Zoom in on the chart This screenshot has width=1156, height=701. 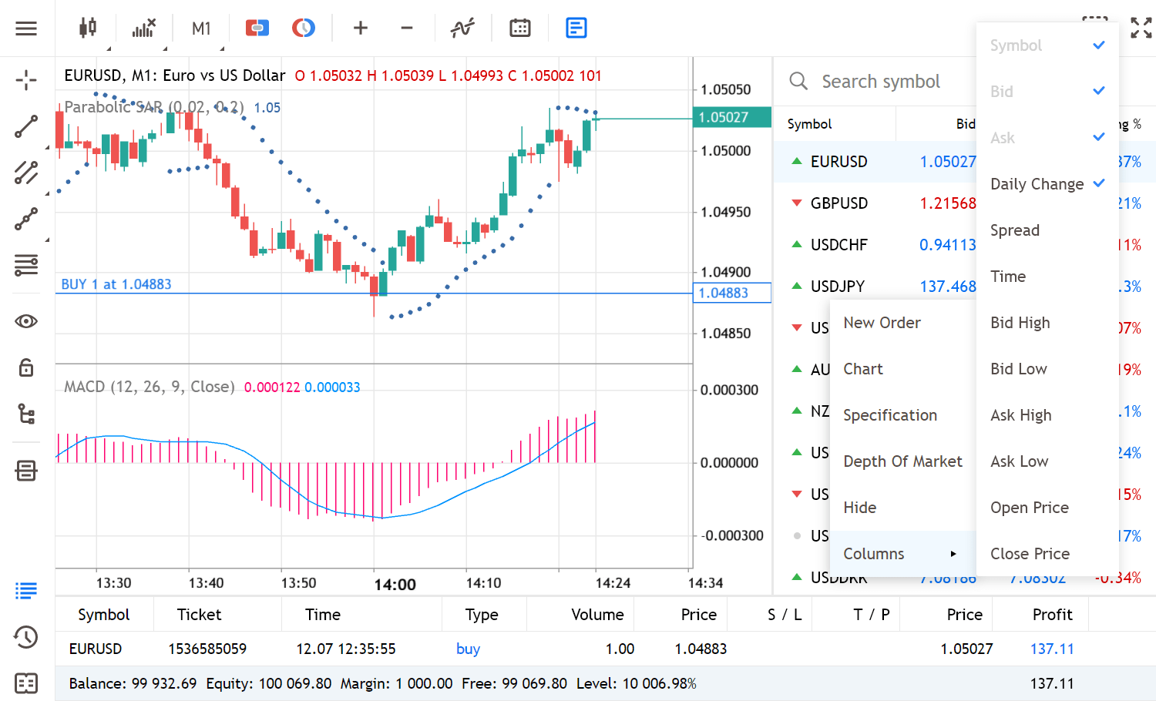coord(360,28)
